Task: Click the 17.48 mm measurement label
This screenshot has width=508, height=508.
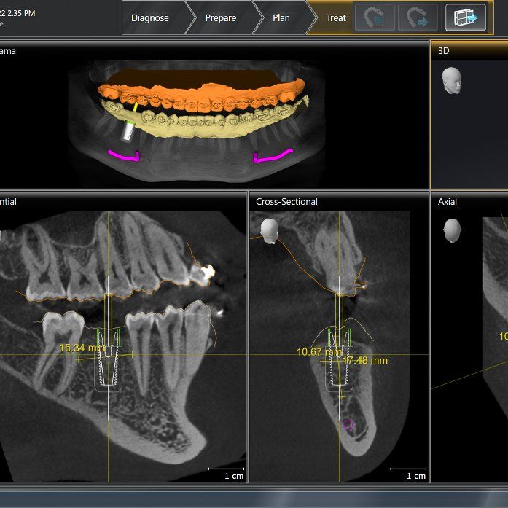Action: [x=365, y=360]
